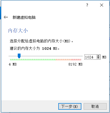Increase memory with the spinbox up arrow
110x113 pixels.
[98, 56]
